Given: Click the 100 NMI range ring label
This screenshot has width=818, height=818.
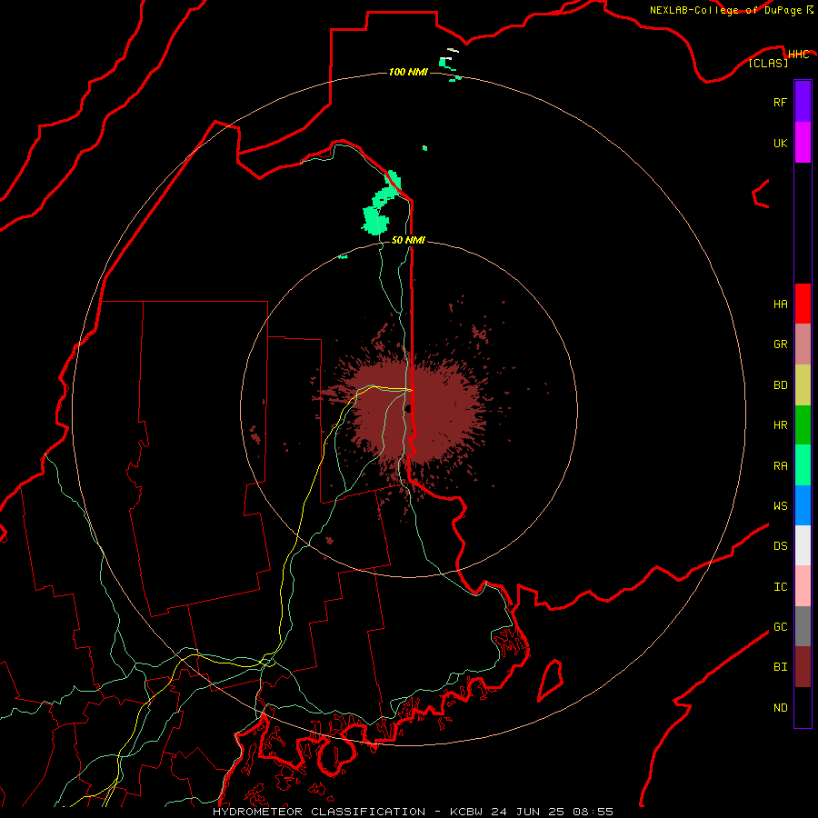Looking at the screenshot, I should click(408, 72).
